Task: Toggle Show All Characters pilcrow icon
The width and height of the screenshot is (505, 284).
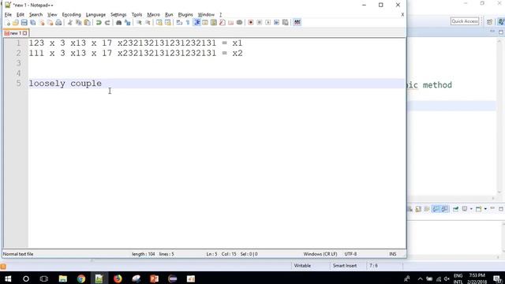Action: coord(188,23)
